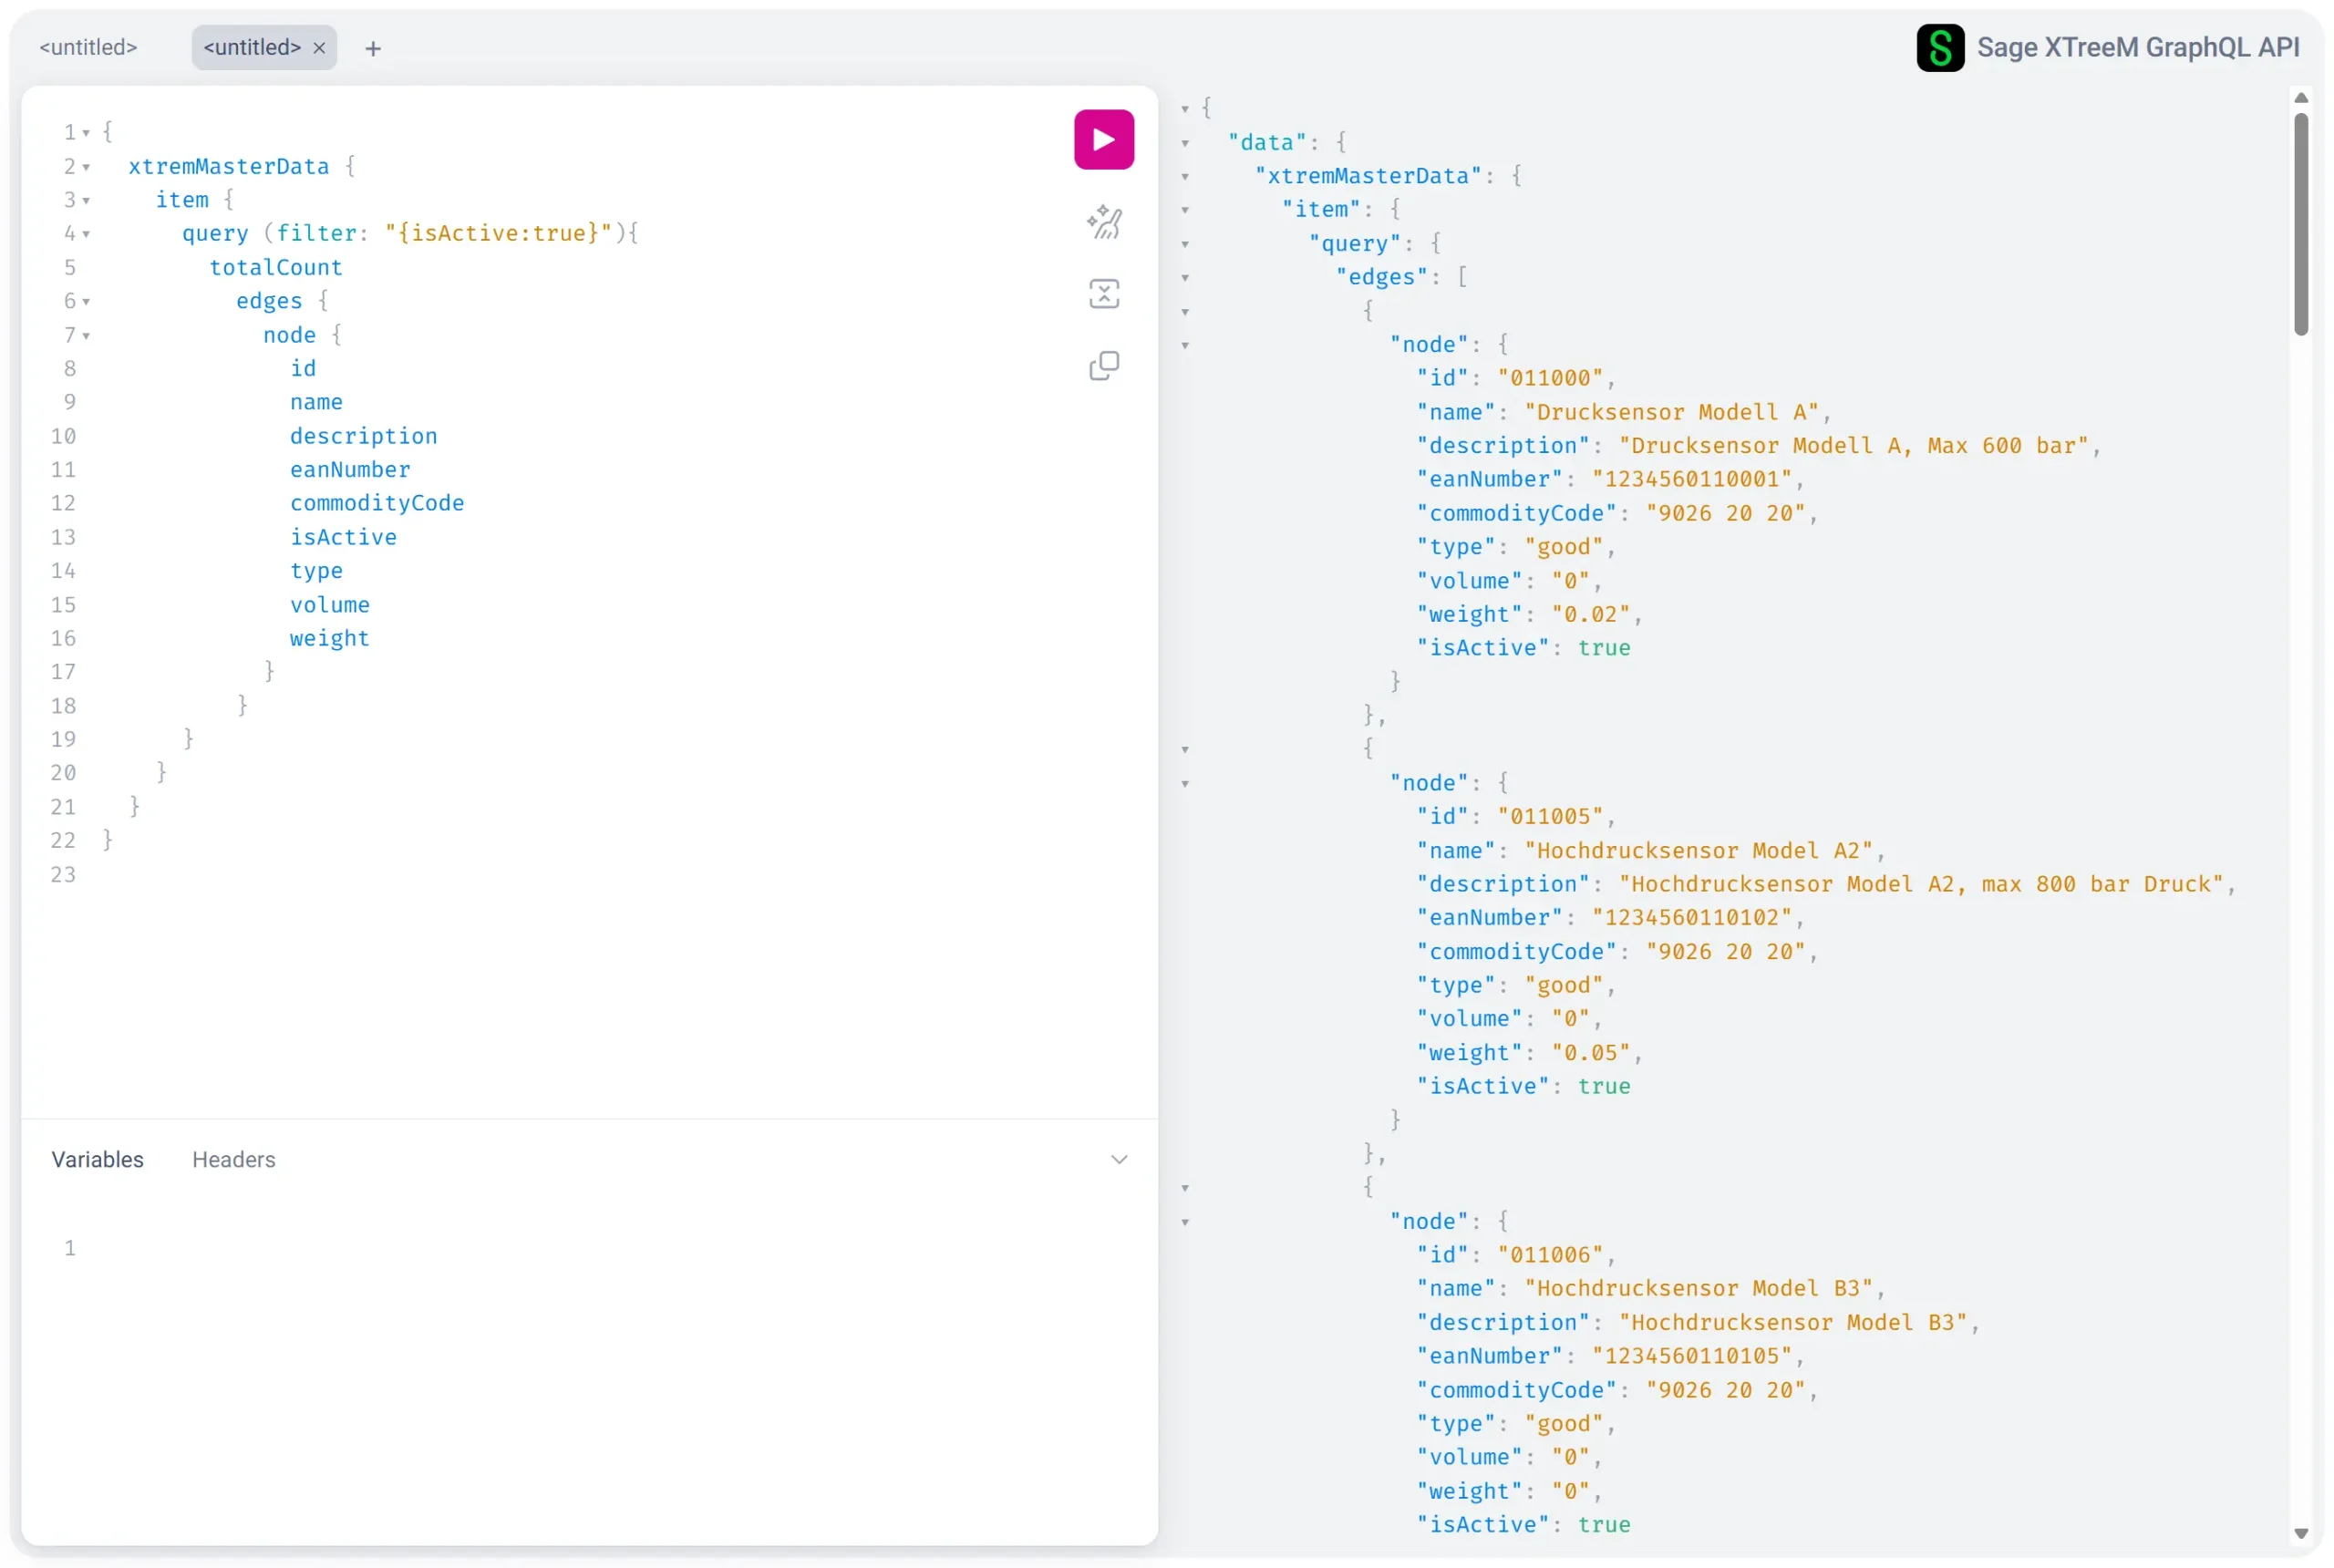Fold the edges block at line 6
Viewport: 2334px width, 1568px height.
(86, 302)
